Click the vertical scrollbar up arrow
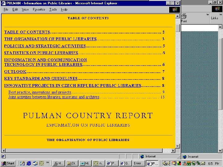 [x=177, y=16]
